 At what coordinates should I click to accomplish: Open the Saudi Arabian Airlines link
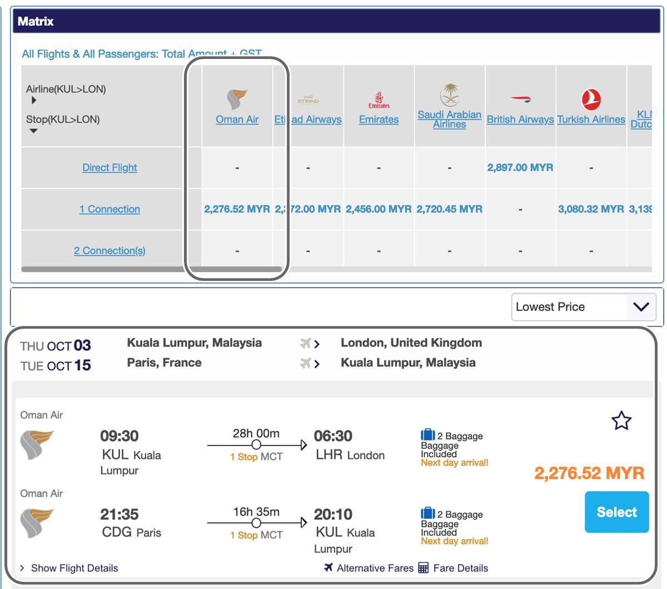450,120
